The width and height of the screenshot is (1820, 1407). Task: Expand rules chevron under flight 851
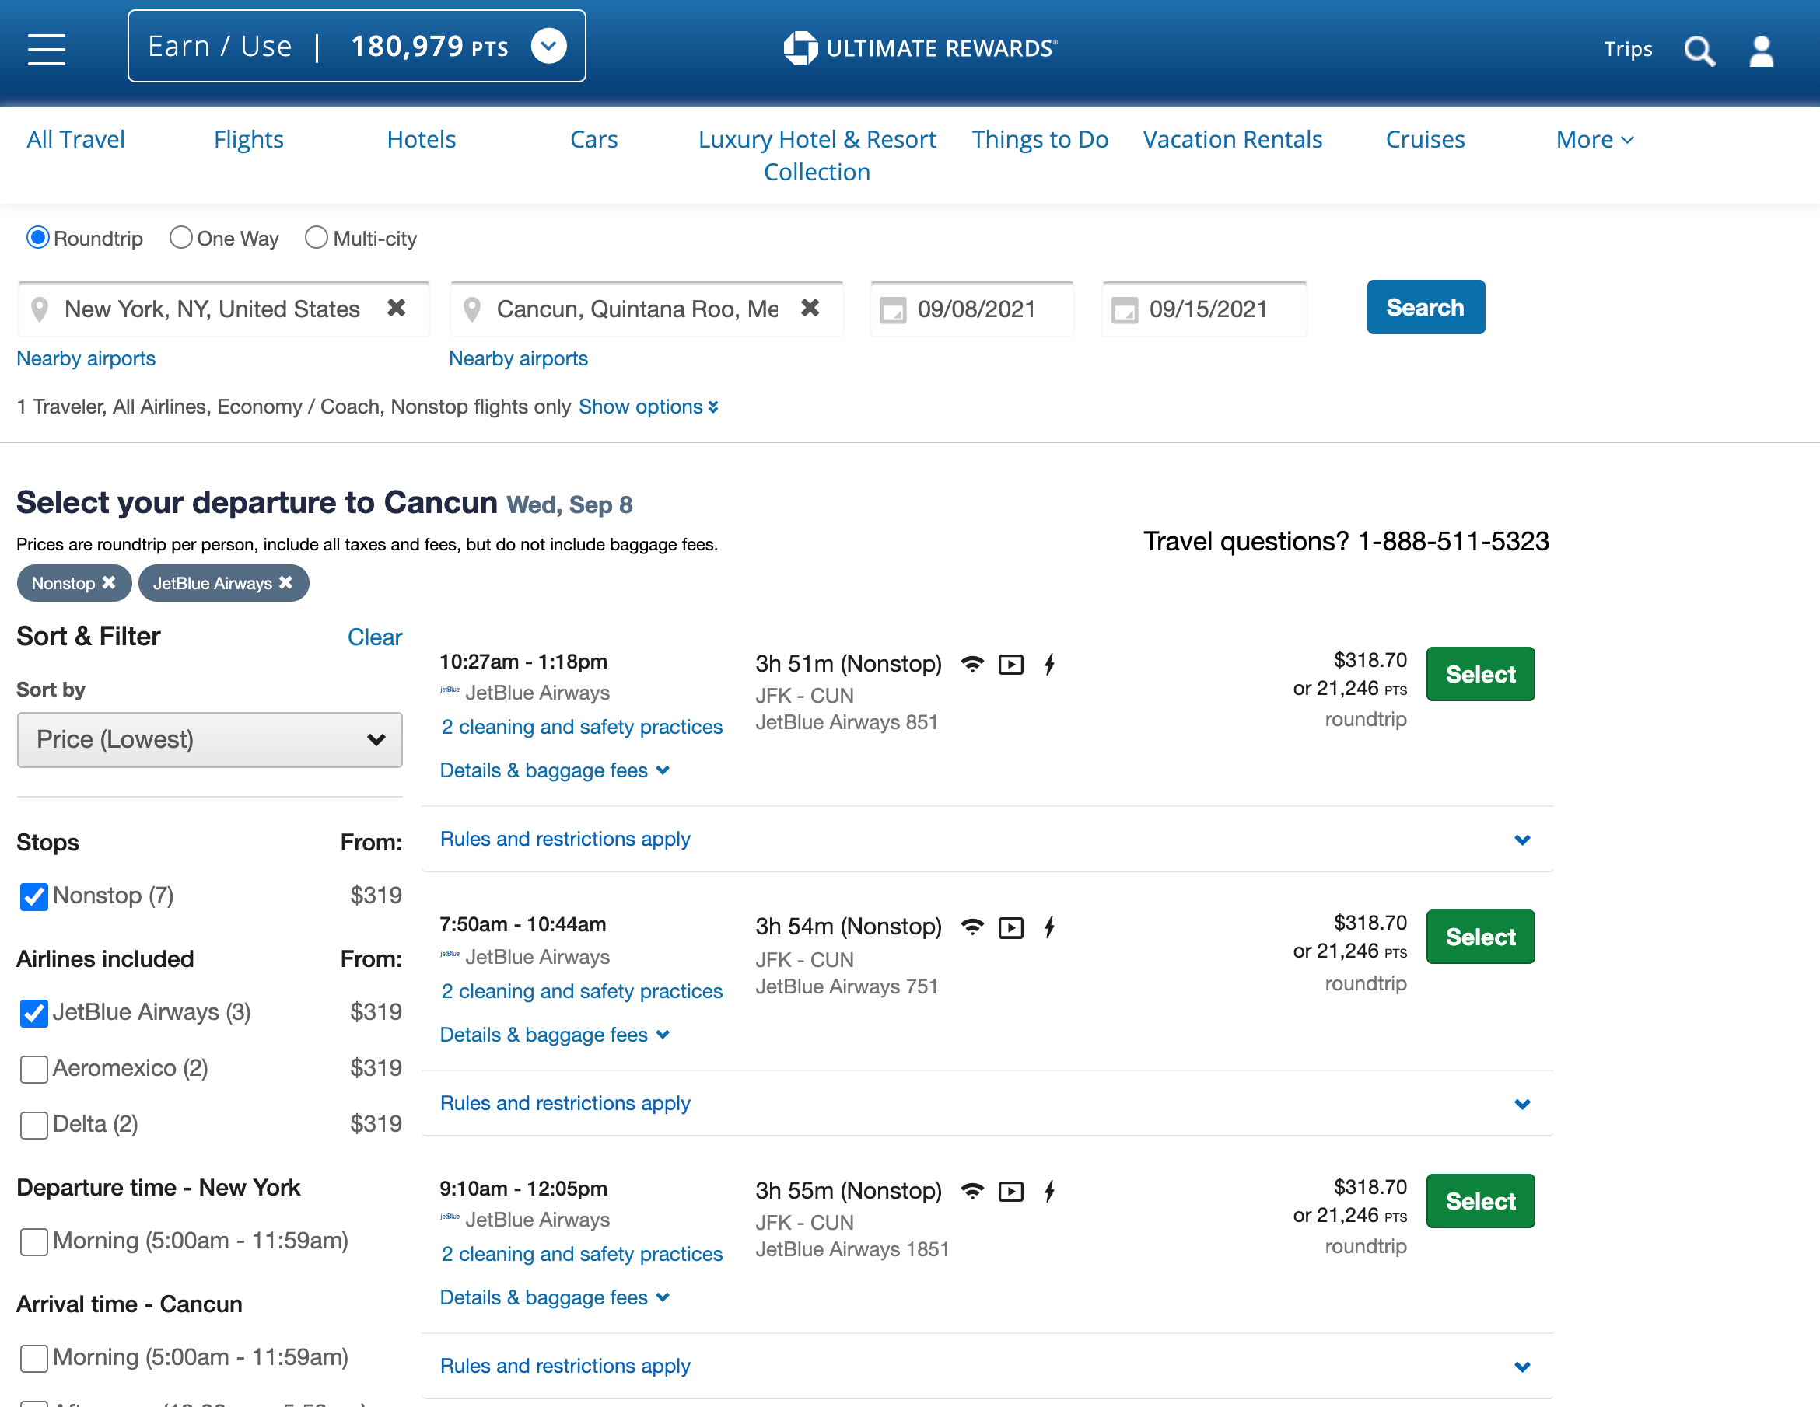click(x=1521, y=840)
